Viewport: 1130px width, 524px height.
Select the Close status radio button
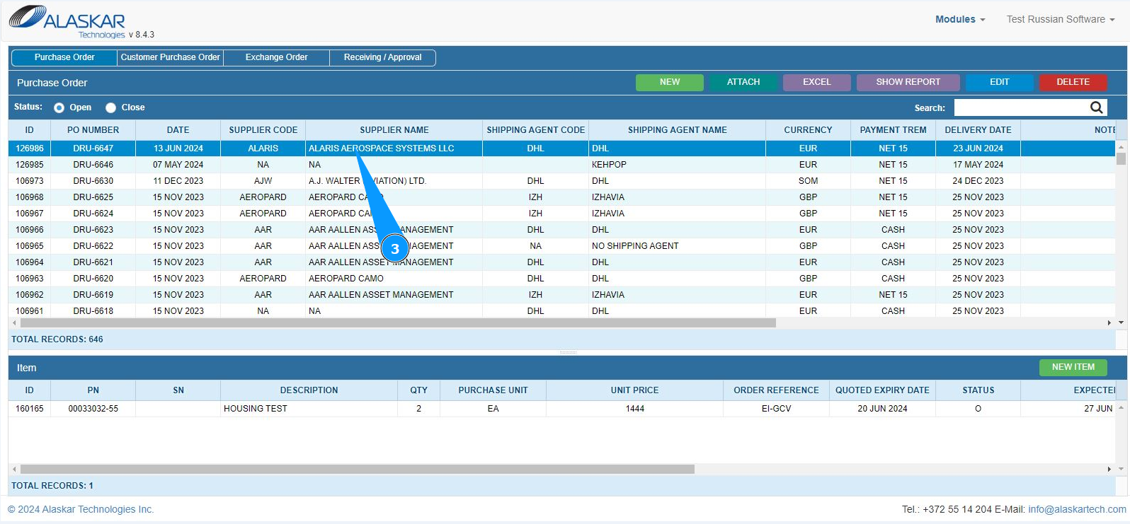click(110, 107)
